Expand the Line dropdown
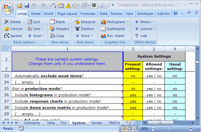201x132 pixels. click(x=42, y=29)
